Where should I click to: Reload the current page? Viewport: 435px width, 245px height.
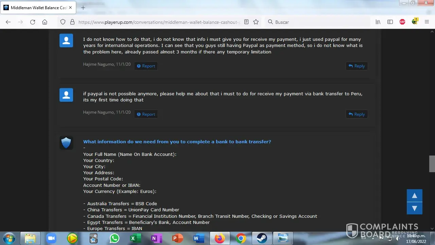click(x=33, y=22)
